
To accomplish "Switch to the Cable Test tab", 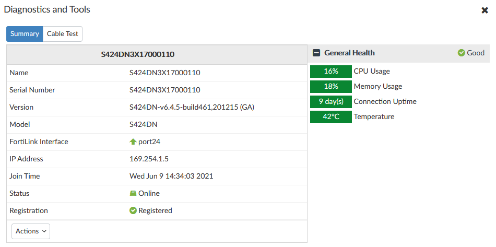I will click(x=62, y=34).
